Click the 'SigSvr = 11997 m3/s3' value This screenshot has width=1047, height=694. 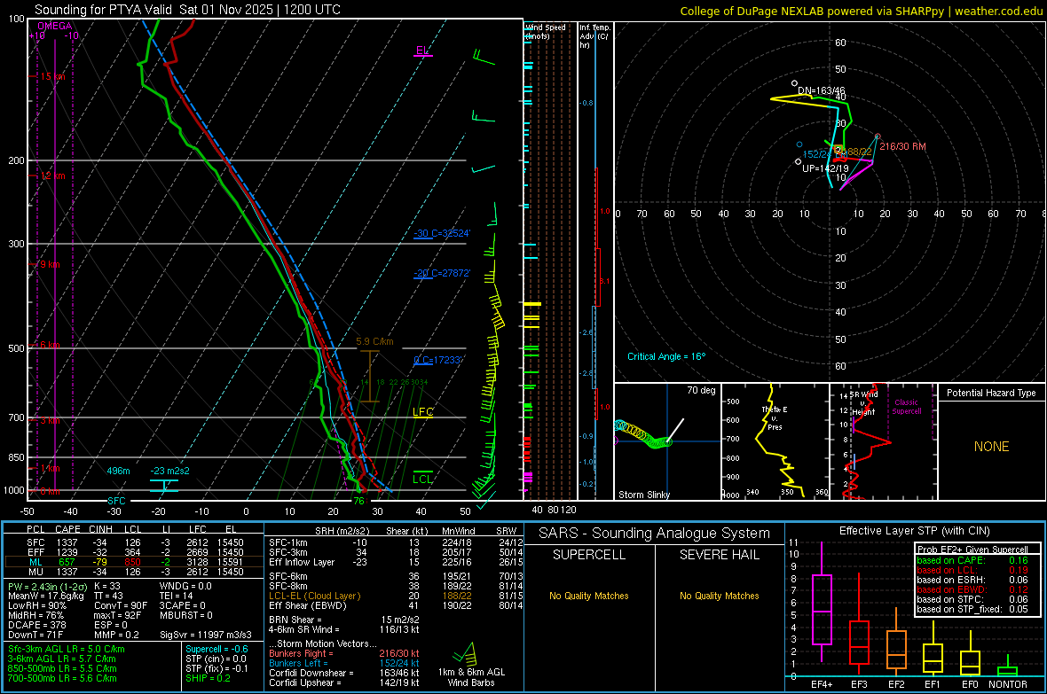(206, 636)
